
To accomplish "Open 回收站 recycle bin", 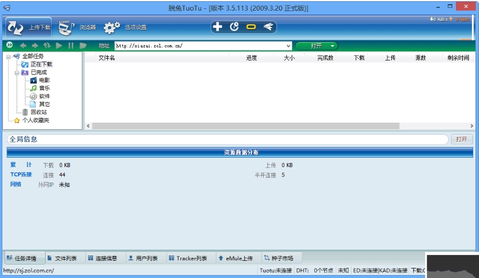I will click(39, 112).
